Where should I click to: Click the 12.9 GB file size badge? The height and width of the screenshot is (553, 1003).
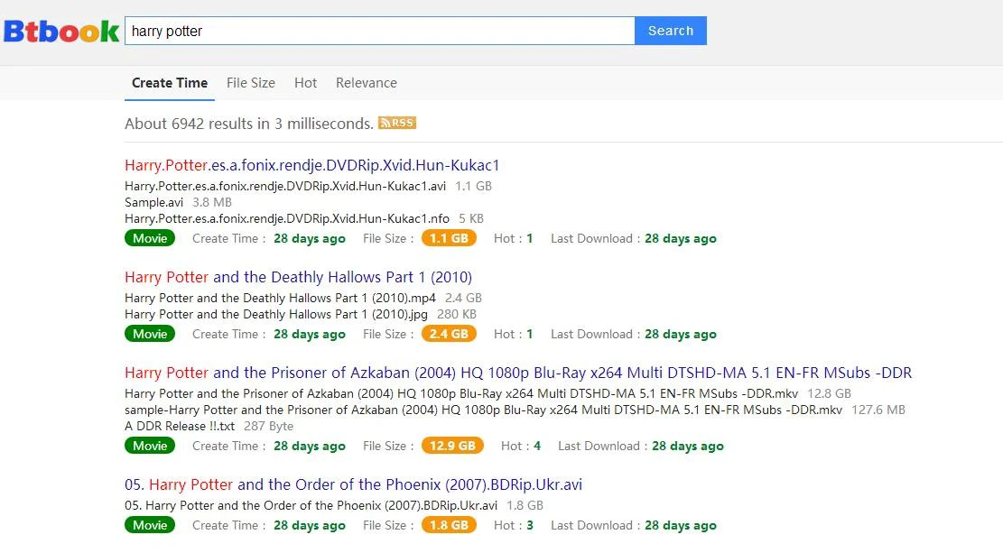point(452,446)
